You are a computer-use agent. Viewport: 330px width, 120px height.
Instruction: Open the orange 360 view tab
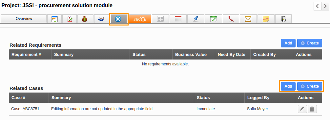140,19
